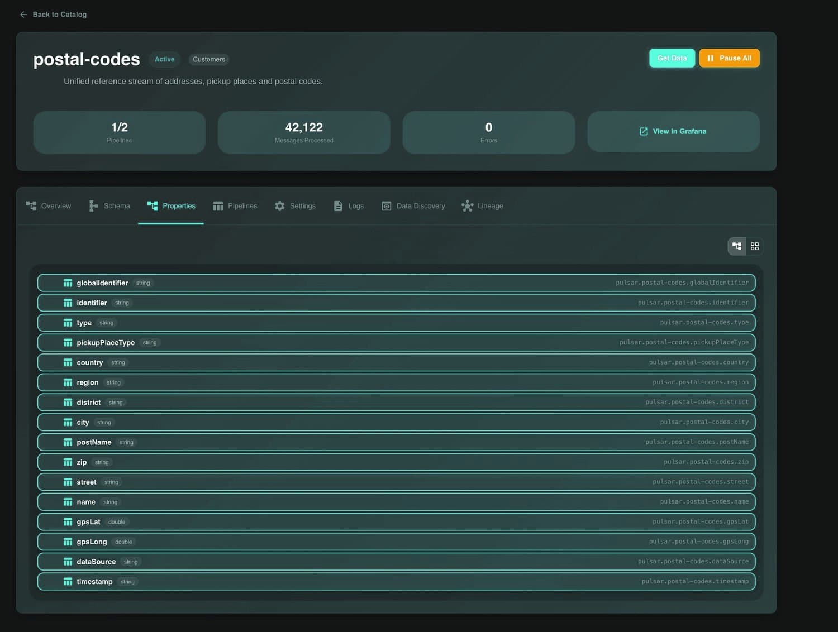838x632 pixels.
Task: Click the table icon next to district
Action: (x=68, y=403)
